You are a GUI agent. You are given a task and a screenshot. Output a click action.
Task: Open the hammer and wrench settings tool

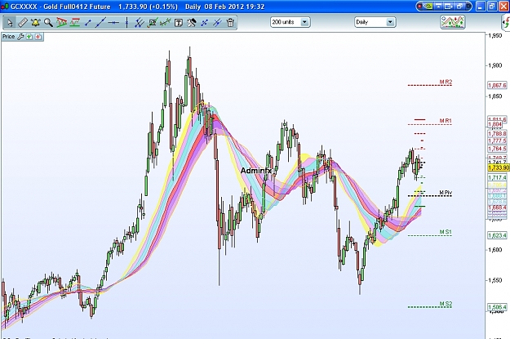192,23
